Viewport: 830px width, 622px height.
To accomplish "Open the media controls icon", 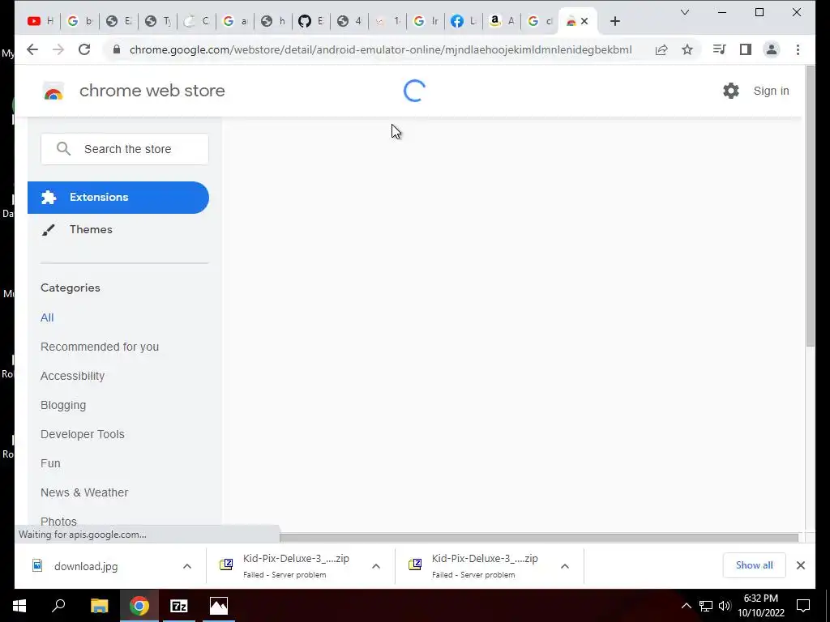I will tap(720, 49).
